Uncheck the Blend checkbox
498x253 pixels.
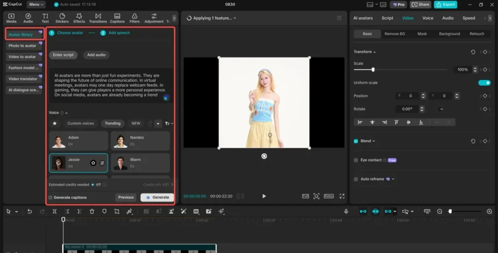[356, 141]
